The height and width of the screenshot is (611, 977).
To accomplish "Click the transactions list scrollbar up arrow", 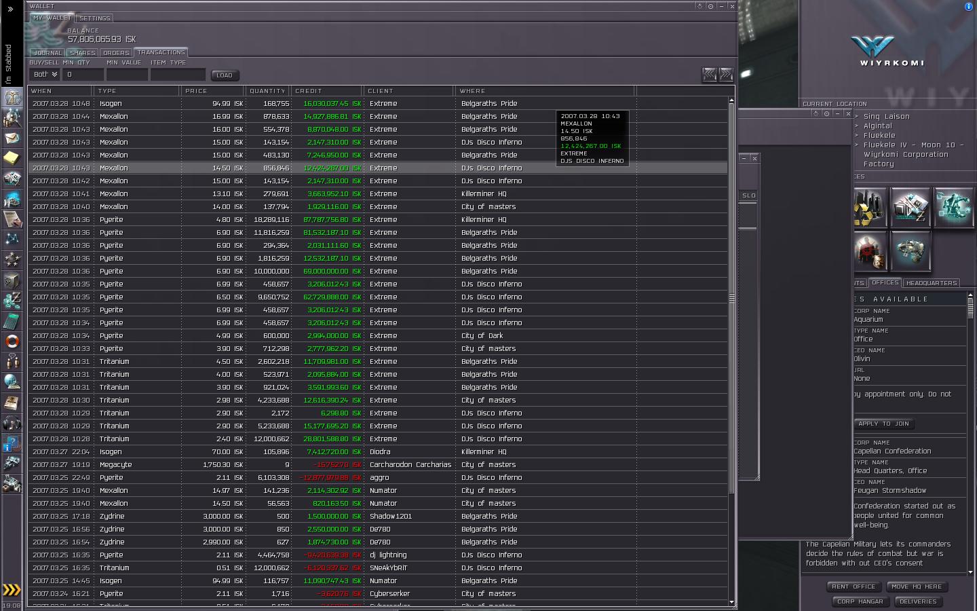I will [x=731, y=100].
